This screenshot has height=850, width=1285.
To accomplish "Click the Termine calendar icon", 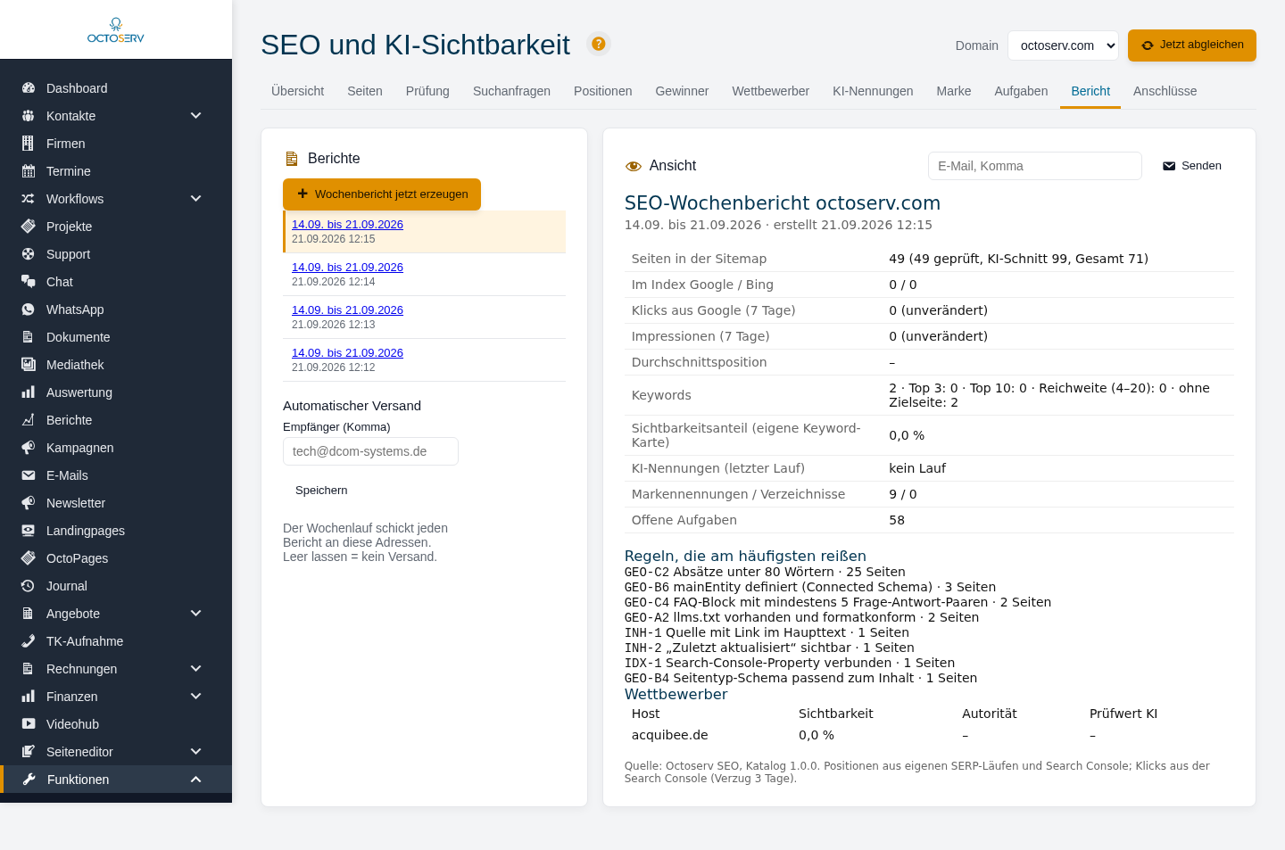I will 29,171.
